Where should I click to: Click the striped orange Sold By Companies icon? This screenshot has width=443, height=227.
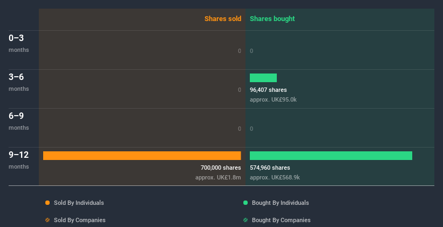(x=47, y=220)
